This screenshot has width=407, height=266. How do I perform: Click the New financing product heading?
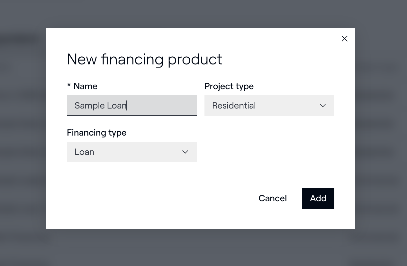pyautogui.click(x=144, y=59)
